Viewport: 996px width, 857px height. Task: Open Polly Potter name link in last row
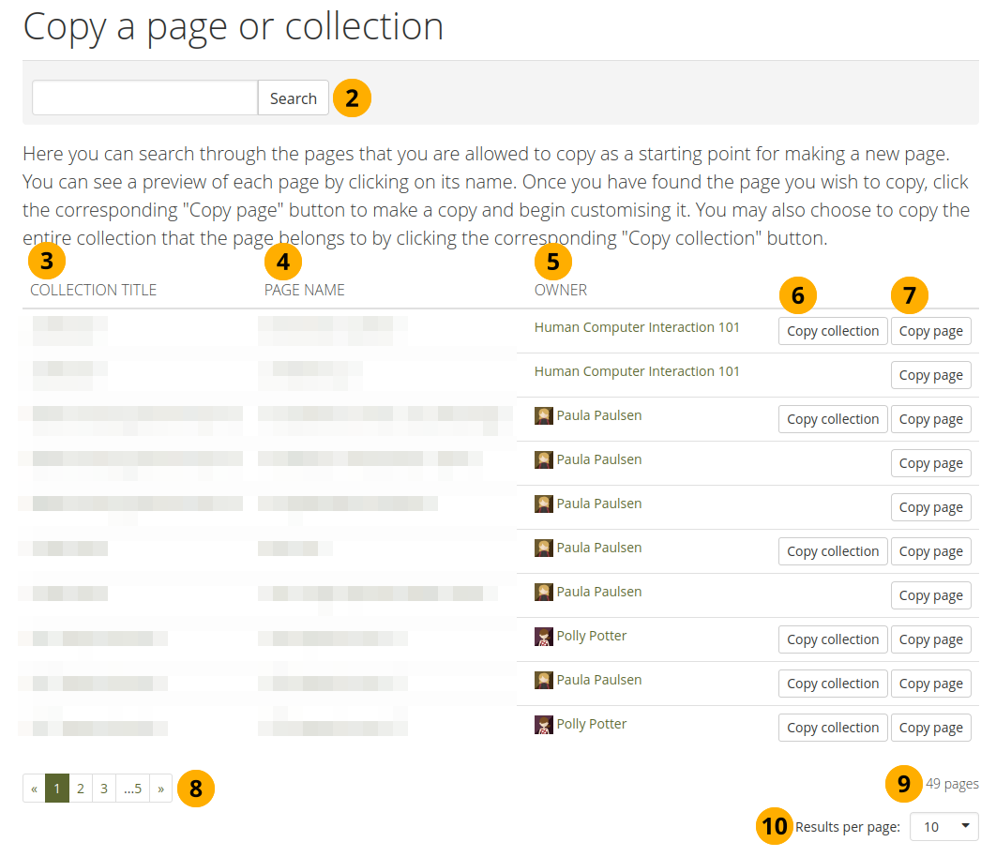(x=591, y=724)
